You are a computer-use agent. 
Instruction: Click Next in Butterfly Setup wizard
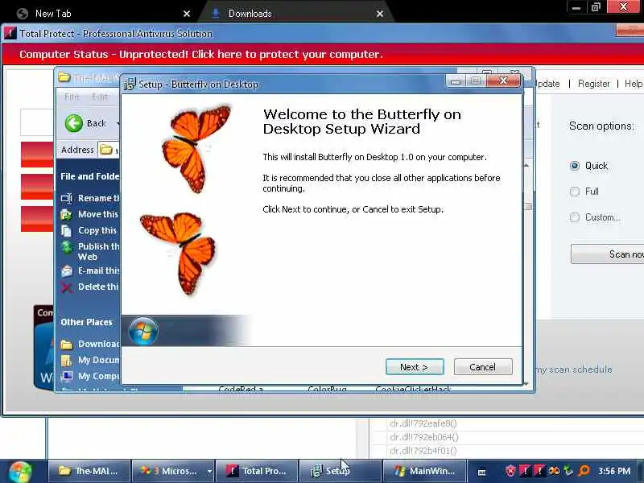(x=415, y=367)
